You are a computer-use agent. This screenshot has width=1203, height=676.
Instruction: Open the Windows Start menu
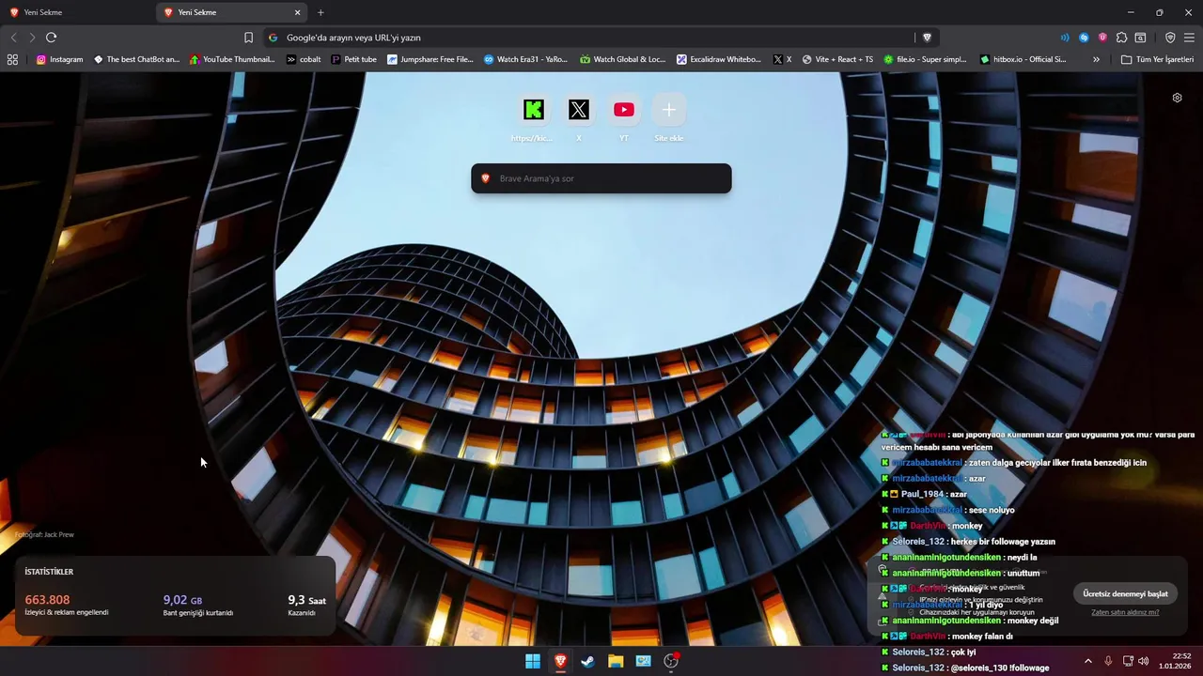point(533,661)
